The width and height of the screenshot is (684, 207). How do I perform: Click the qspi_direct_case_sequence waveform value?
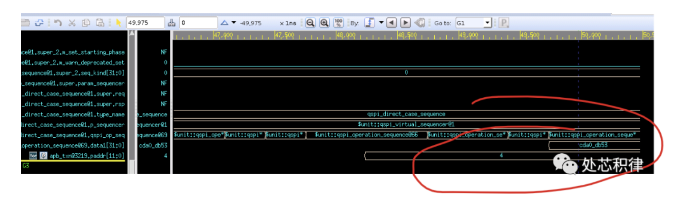406,114
